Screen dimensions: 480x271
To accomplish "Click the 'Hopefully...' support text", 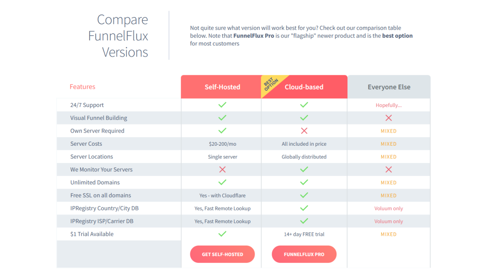I will (x=388, y=105).
